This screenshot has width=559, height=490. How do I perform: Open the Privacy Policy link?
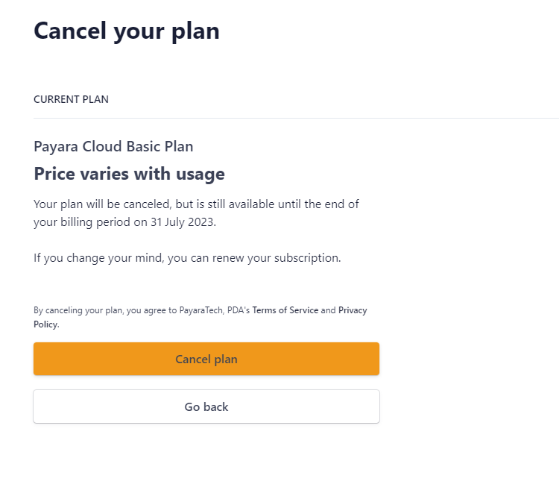coord(353,310)
